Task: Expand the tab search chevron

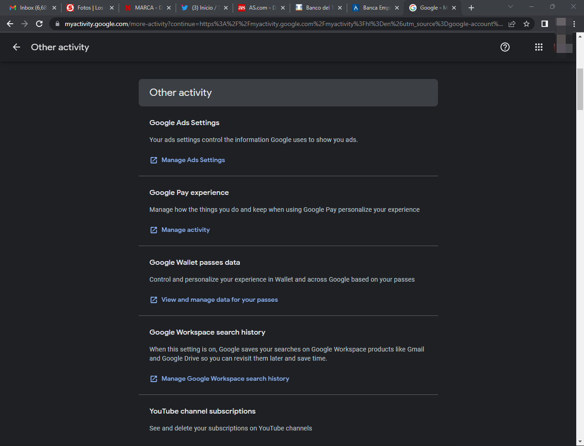Action: point(511,7)
